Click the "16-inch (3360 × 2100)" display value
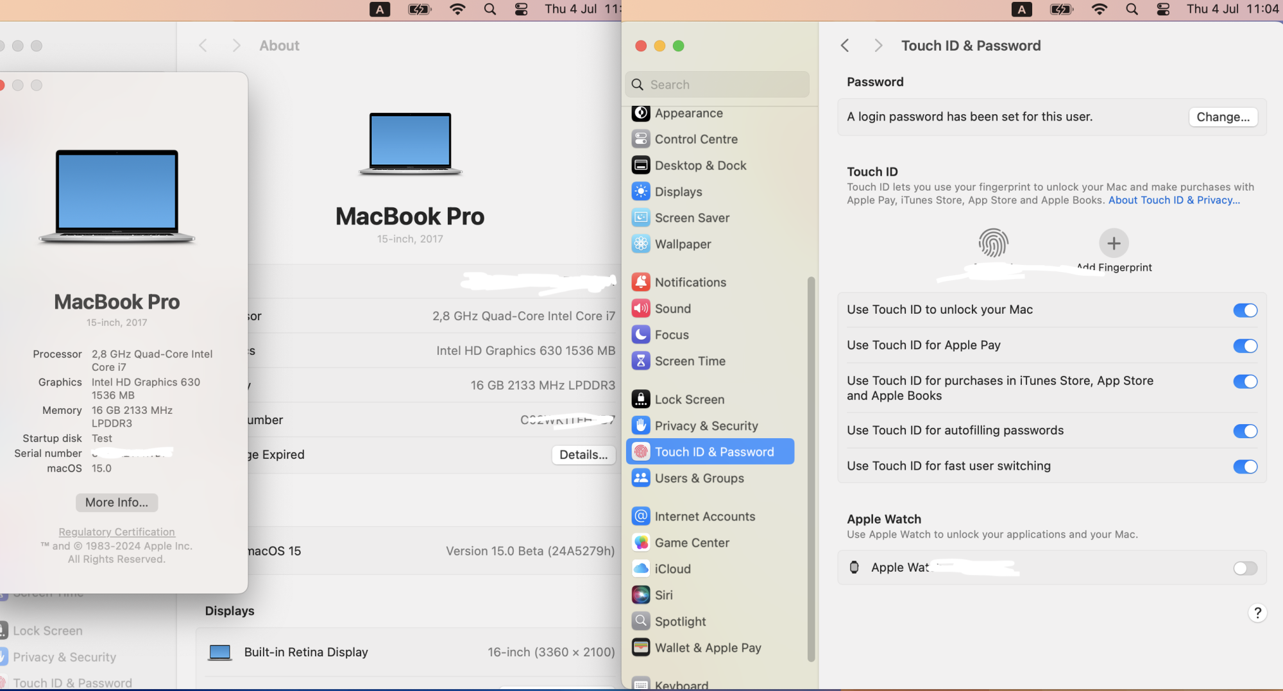 click(x=551, y=653)
